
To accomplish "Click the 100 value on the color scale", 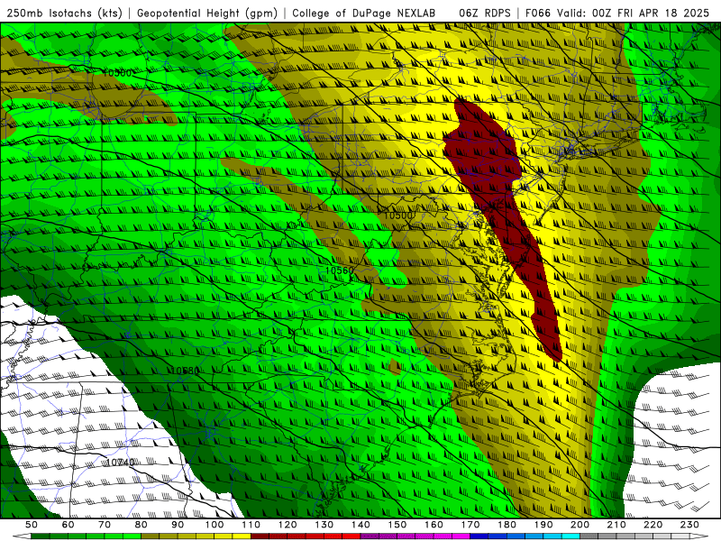I will [x=214, y=525].
